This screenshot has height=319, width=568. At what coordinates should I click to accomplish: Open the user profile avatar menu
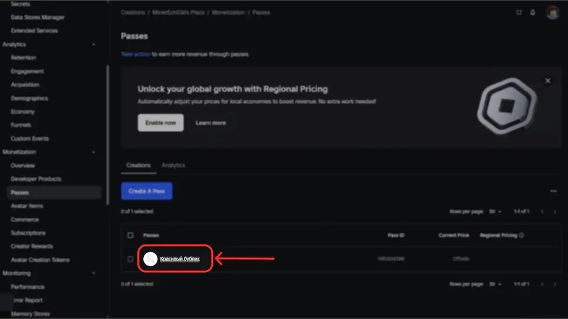(x=553, y=12)
